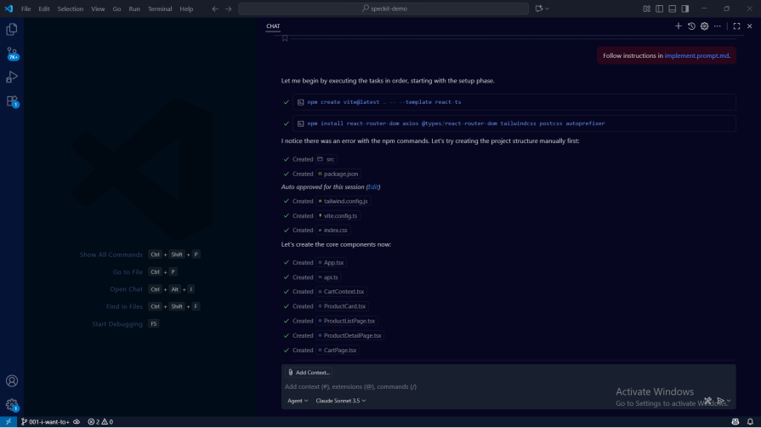Open the Agent mode dropdown
761x428 pixels.
(x=298, y=401)
